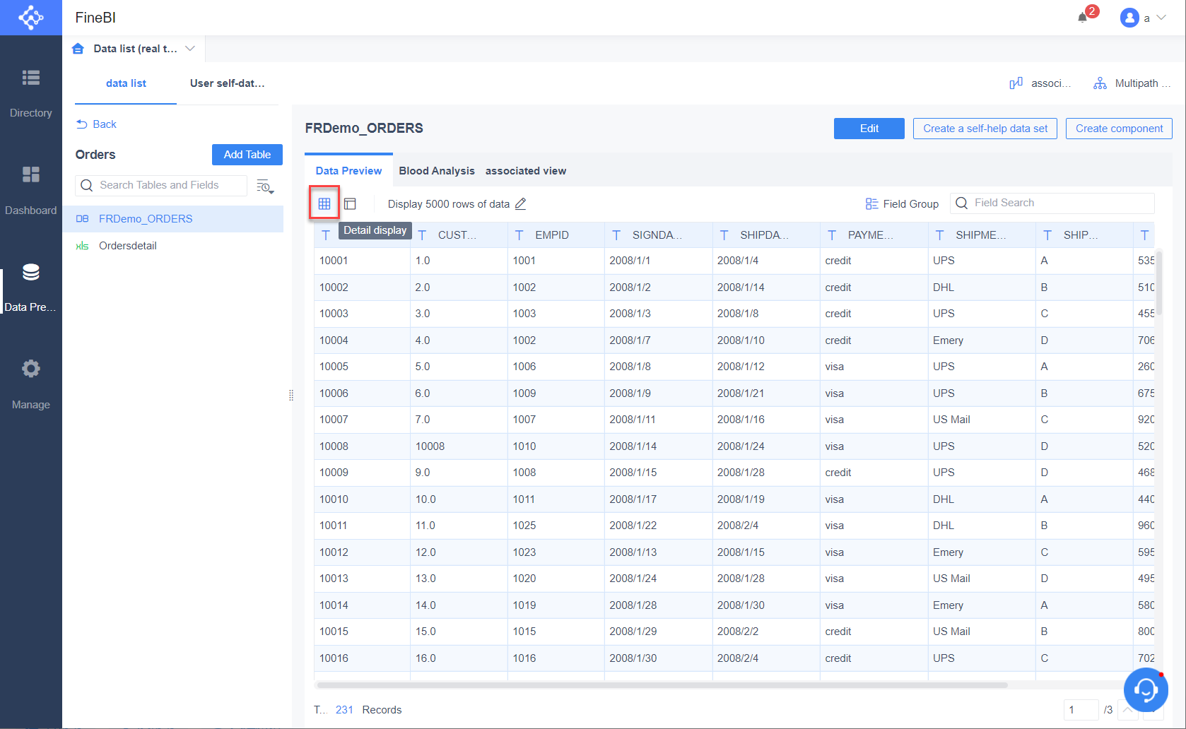Viewport: 1186px width, 729px height.
Task: Click the 231 records count
Action: (344, 710)
